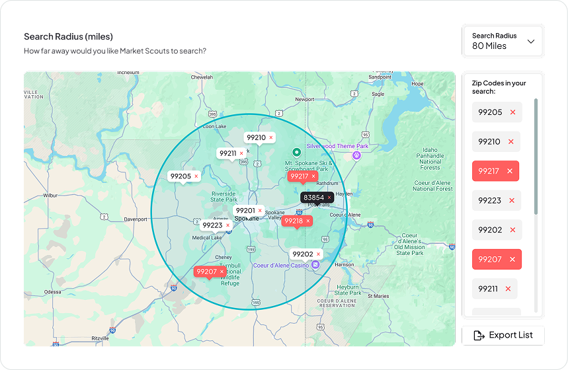Close the 99201 marker on the map
Screen dimensions: 568x370
click(x=260, y=211)
